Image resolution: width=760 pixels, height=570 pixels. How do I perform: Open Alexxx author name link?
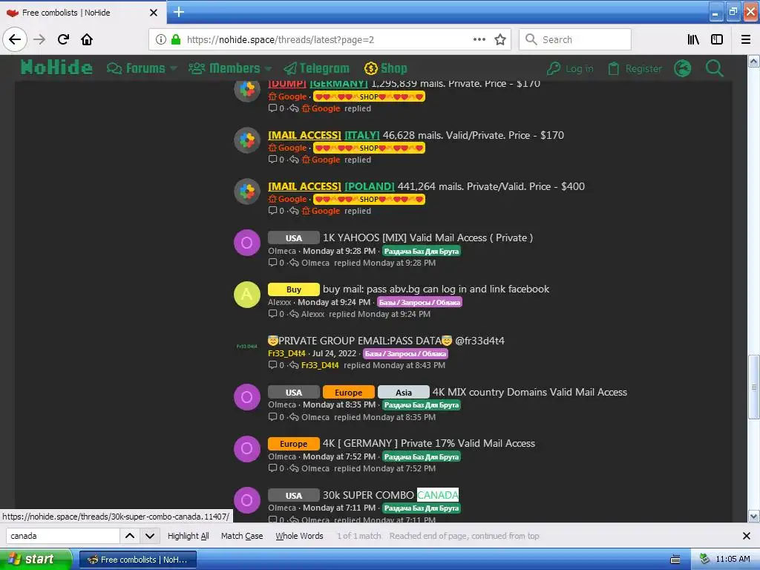click(280, 302)
